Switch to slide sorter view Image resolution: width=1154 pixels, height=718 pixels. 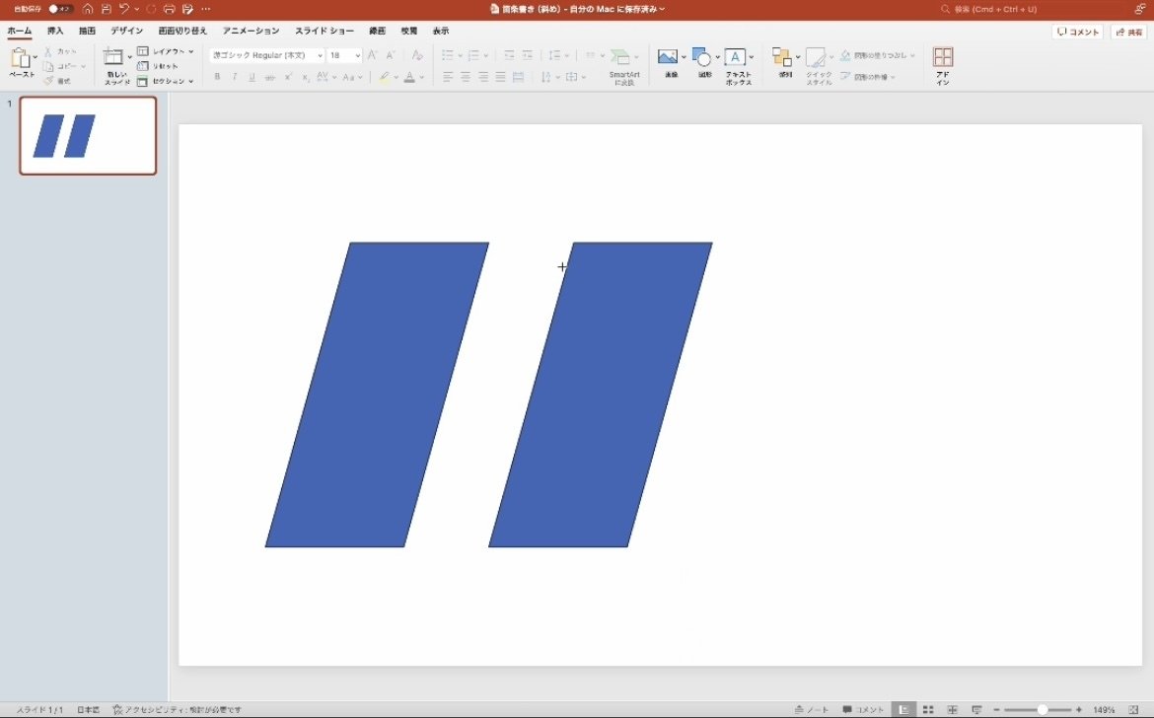[928, 709]
